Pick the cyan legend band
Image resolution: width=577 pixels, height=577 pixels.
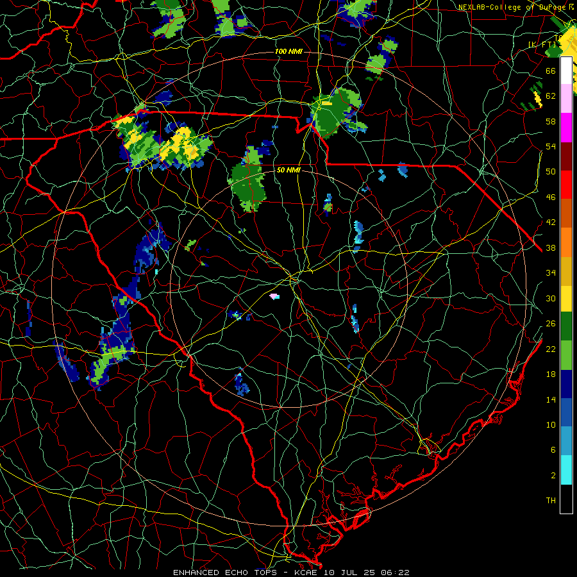[566, 470]
